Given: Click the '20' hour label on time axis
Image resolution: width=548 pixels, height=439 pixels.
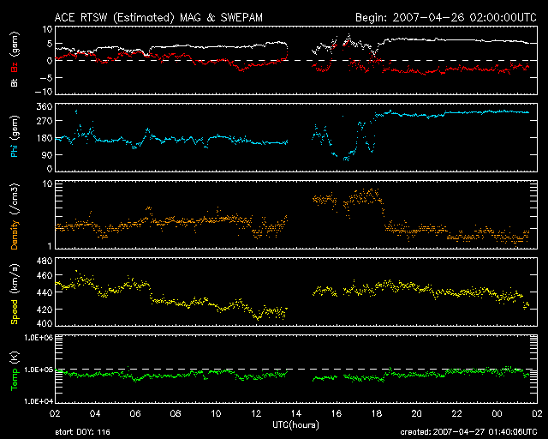Looking at the screenshot, I should 417,413.
